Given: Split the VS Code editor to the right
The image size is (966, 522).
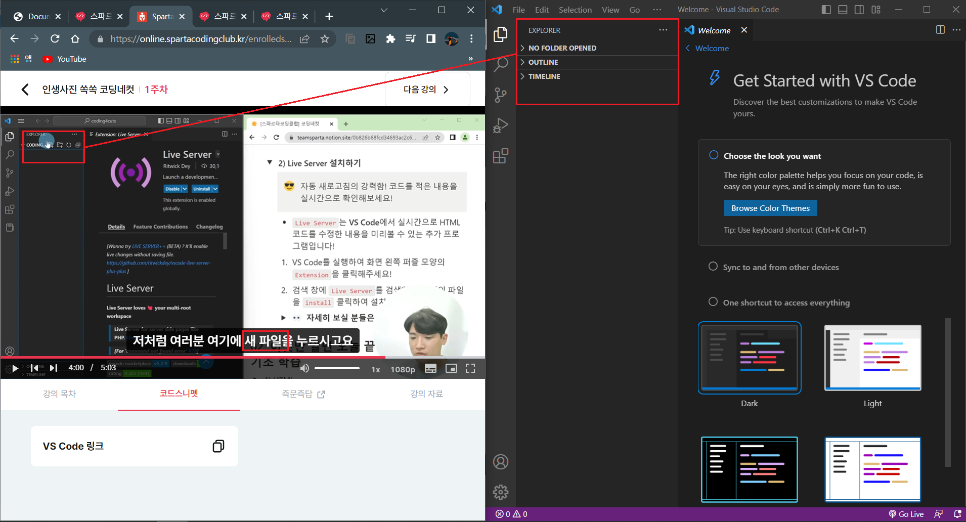Looking at the screenshot, I should coord(940,30).
